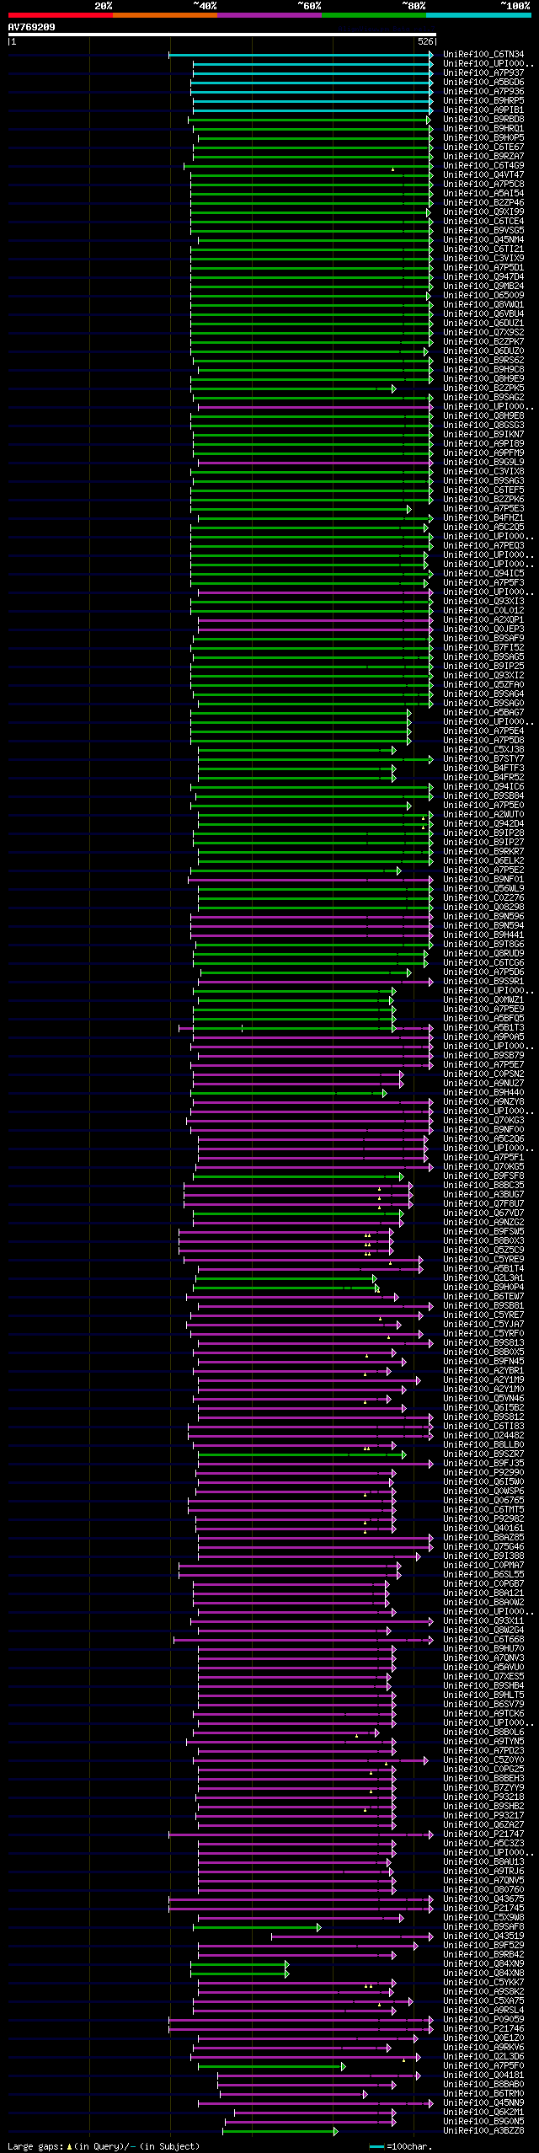Screen dimensions: 539x2153
Task: Select label UniRef100_Q947D4
Action: coord(483,277)
